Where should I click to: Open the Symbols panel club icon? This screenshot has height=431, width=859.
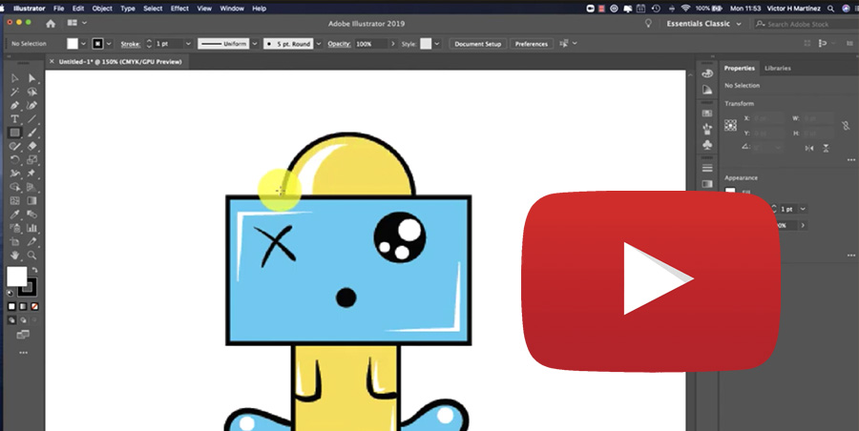tap(707, 145)
